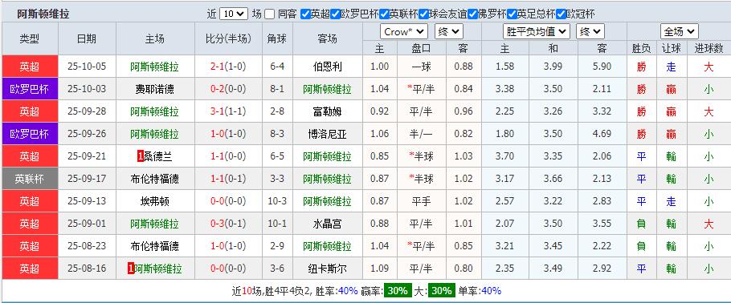The image size is (731, 303).
Task: Click the 单率 40% value in summary
Action: point(491,291)
